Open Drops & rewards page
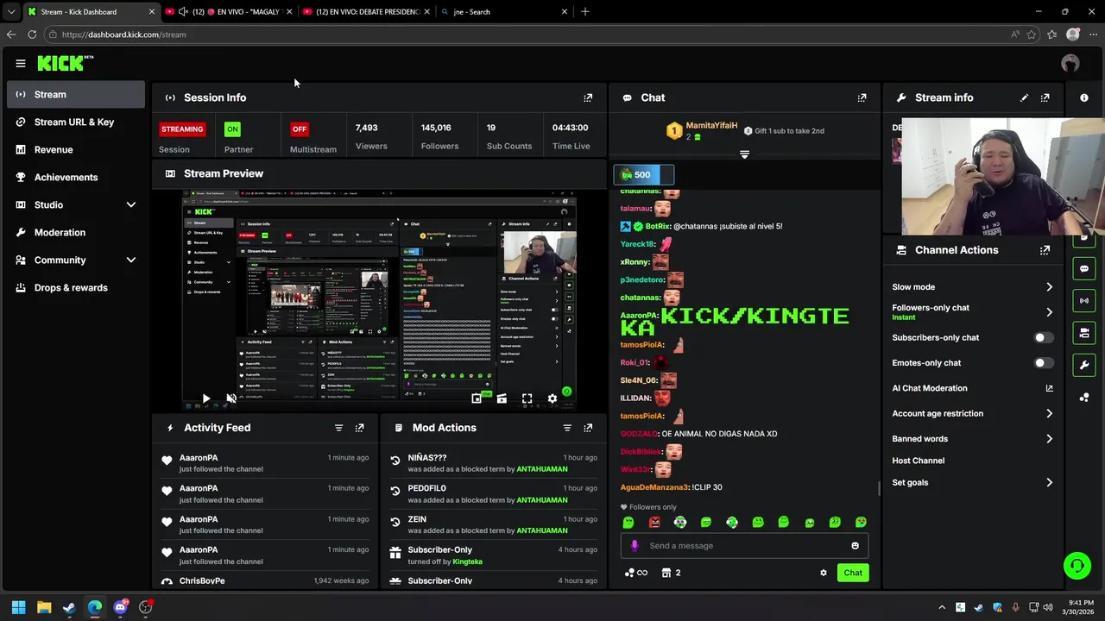The height and width of the screenshot is (621, 1105). 76,288
